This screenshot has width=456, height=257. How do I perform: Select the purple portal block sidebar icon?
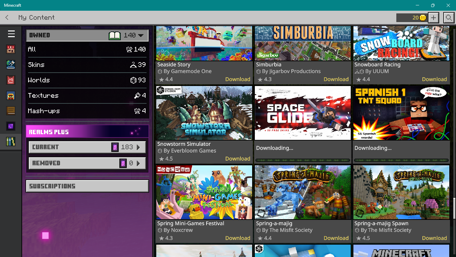pos(11,126)
